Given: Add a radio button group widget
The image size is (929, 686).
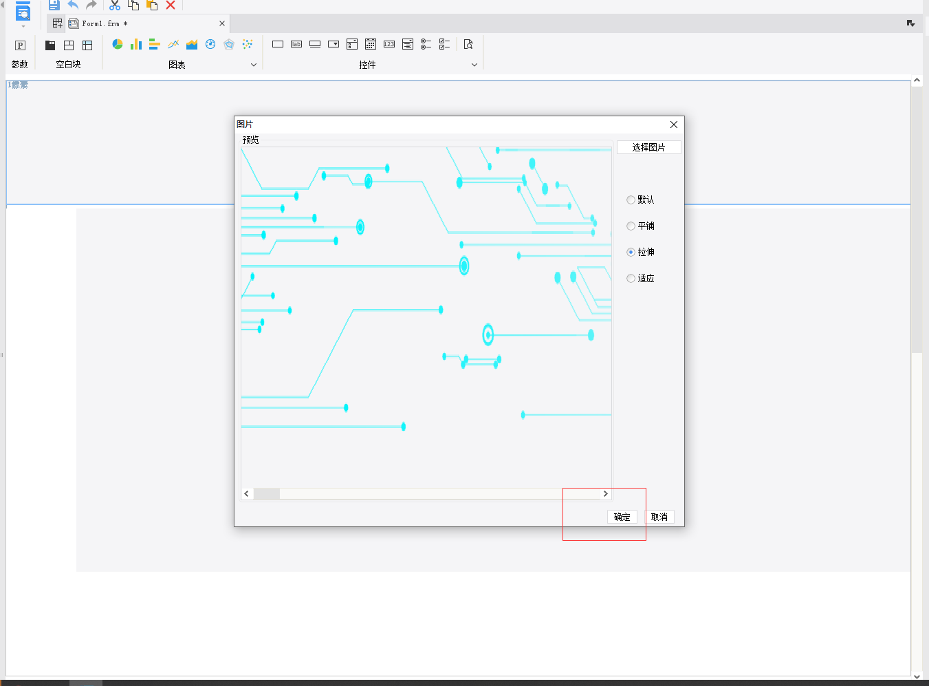Looking at the screenshot, I should pyautogui.click(x=426, y=44).
